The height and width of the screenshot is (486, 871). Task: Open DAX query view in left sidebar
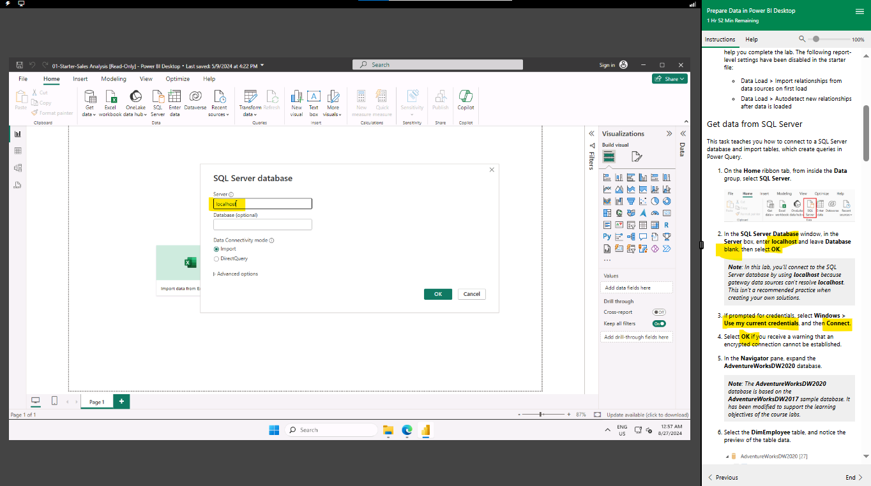coord(18,185)
